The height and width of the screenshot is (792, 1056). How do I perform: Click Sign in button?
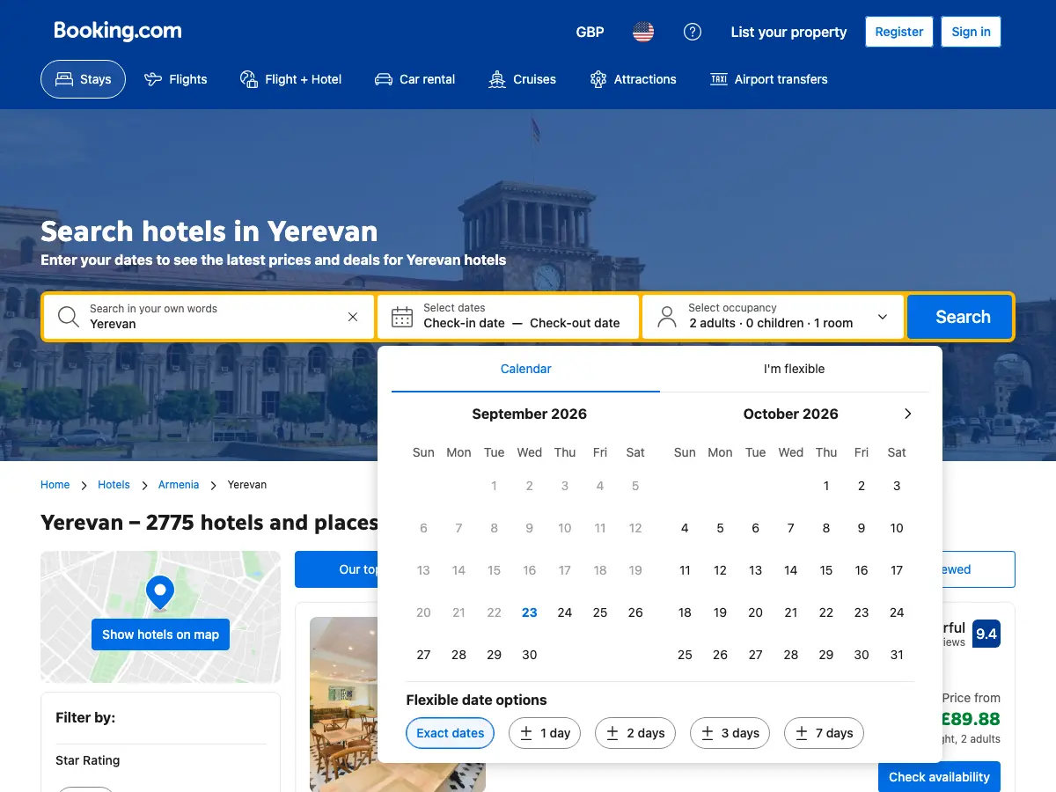pos(972,32)
